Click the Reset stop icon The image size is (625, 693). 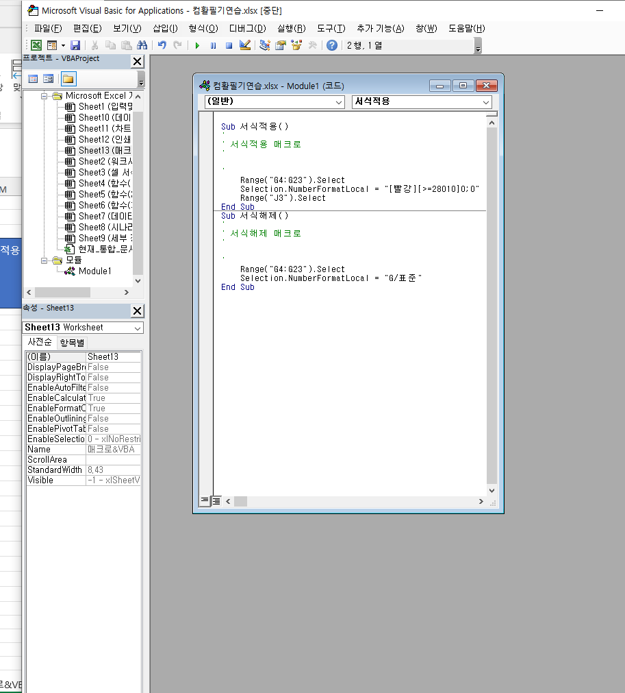229,45
